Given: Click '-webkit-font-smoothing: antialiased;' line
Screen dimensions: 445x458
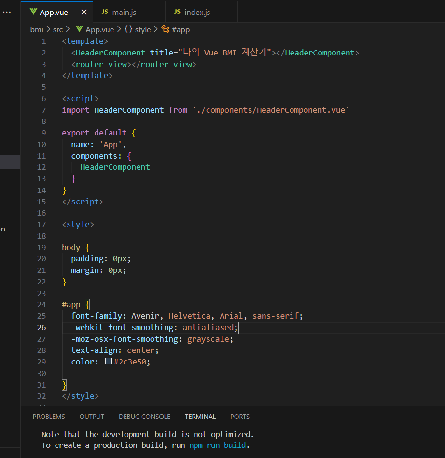Looking at the screenshot, I should tap(154, 327).
